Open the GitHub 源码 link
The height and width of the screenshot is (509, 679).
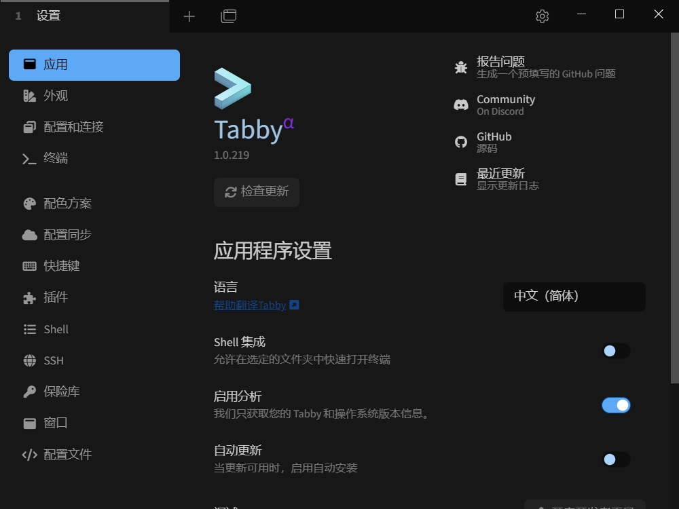click(483, 143)
